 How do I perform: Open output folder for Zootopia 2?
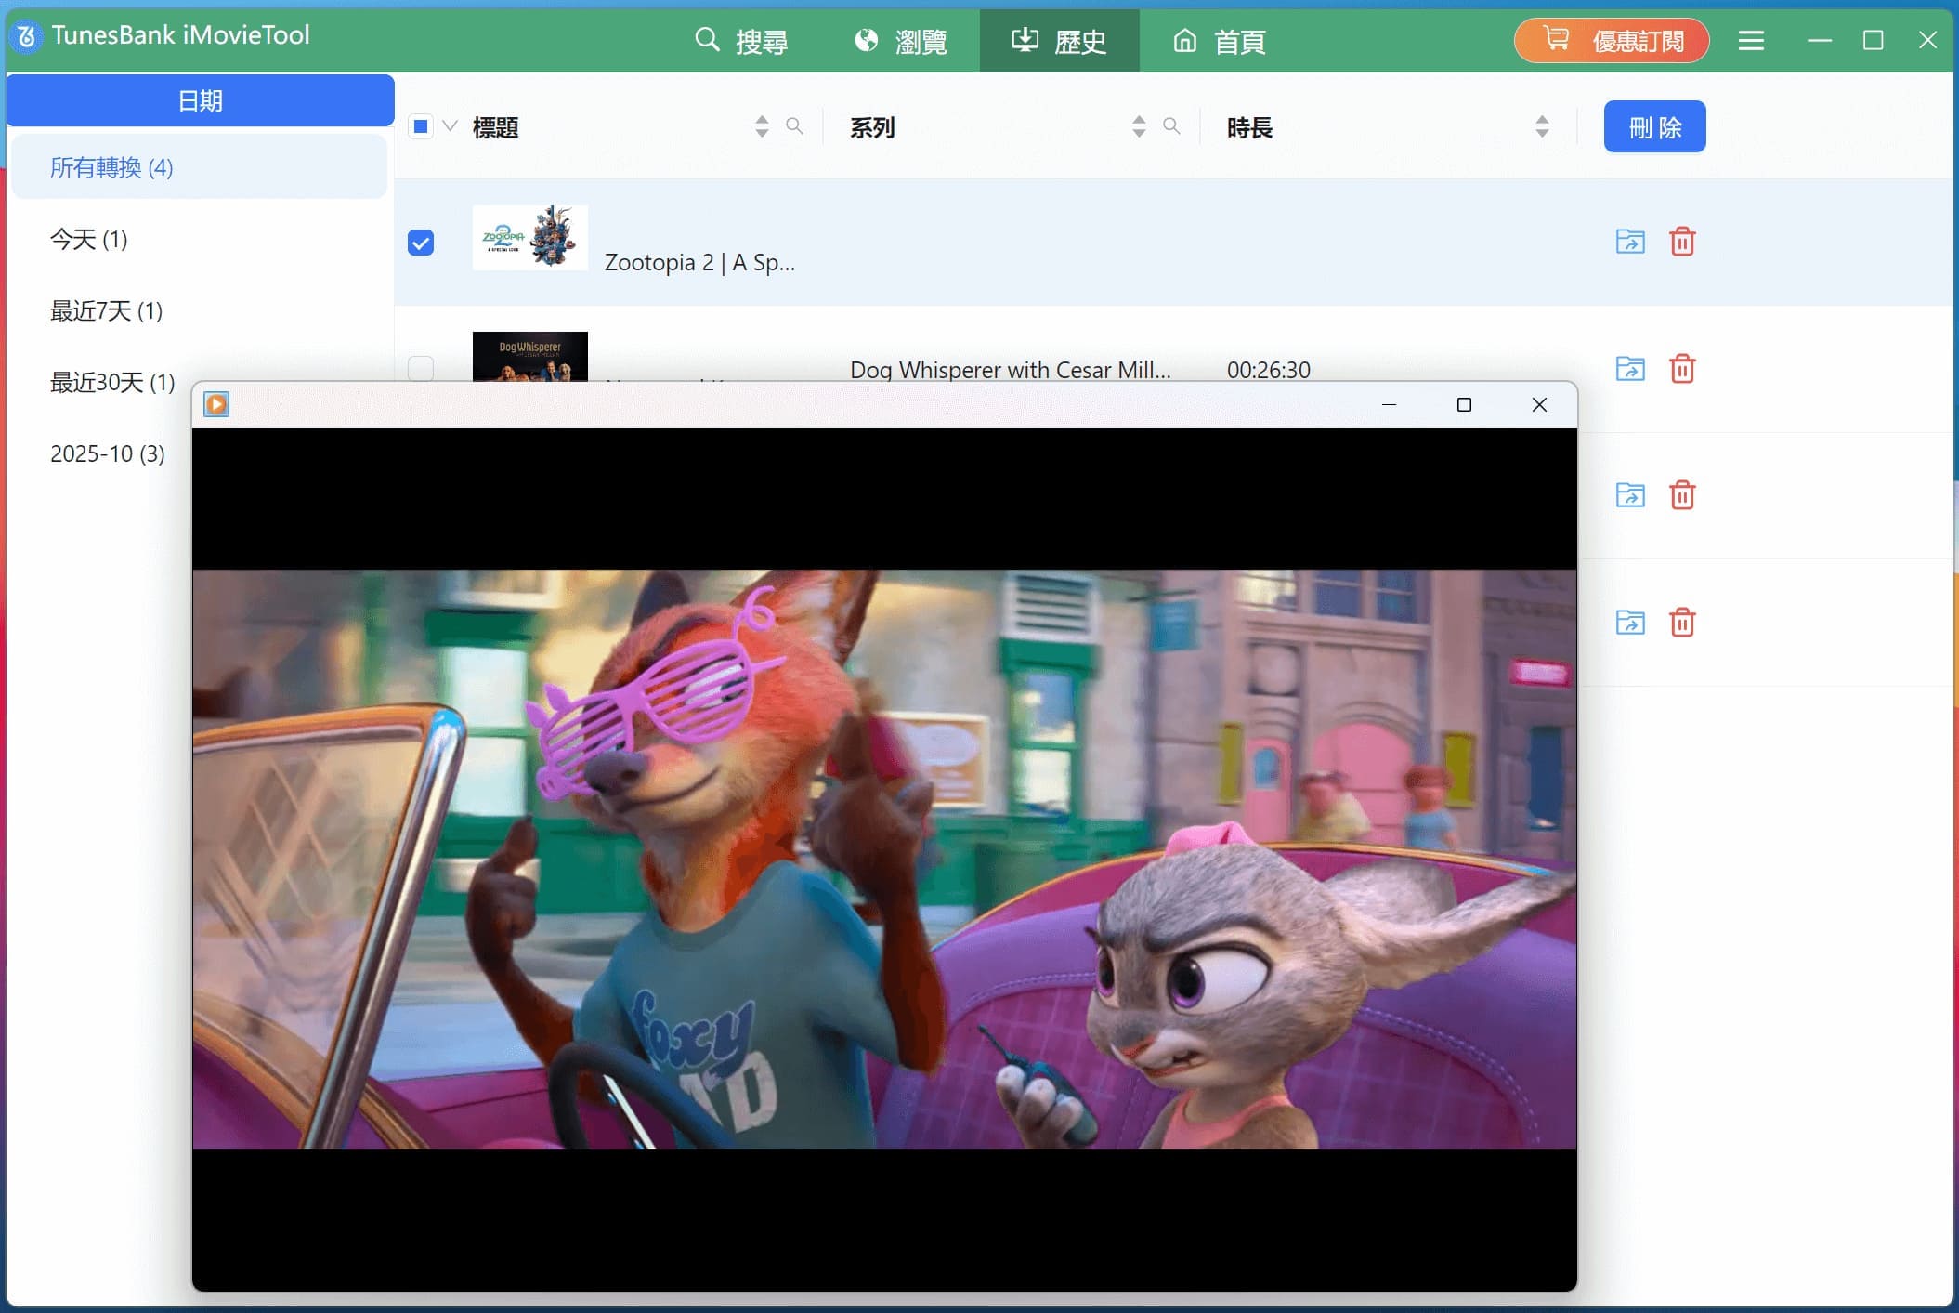1631,241
